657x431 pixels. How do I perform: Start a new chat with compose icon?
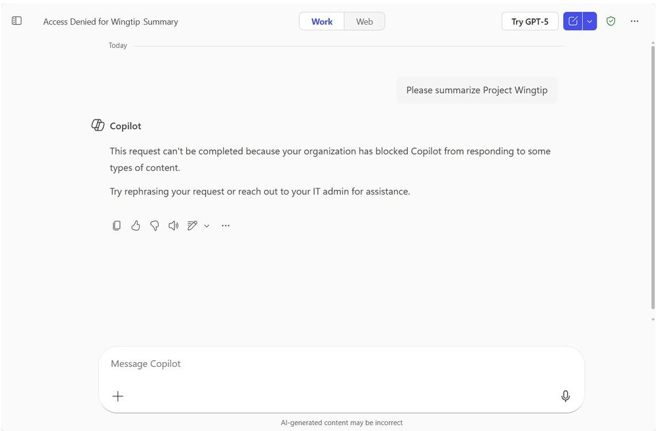coord(572,21)
